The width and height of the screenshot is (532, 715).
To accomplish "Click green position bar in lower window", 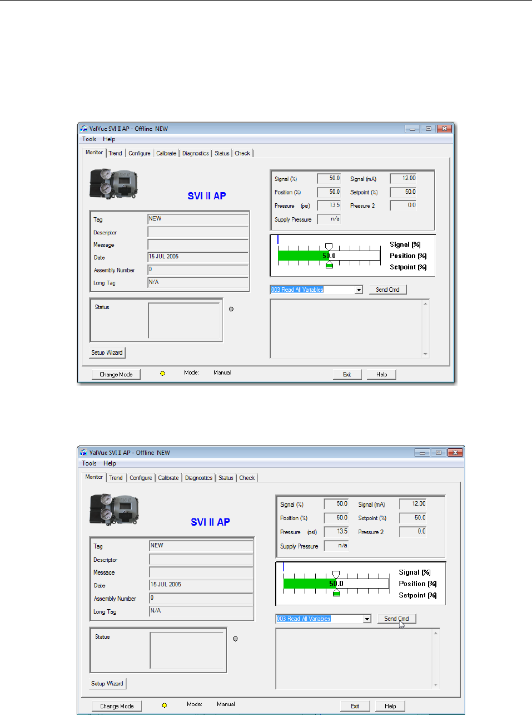I will point(310,584).
